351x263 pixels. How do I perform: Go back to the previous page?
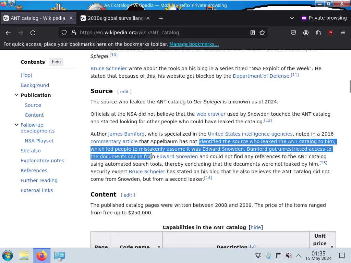coord(8,33)
